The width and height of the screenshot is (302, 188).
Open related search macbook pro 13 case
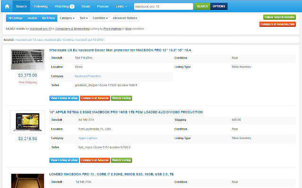click(x=29, y=40)
